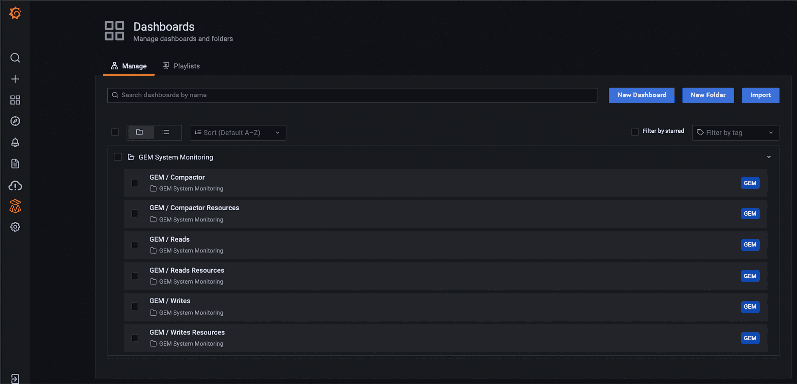The image size is (797, 384).
Task: Switch to the Playlists tab
Action: pos(181,66)
